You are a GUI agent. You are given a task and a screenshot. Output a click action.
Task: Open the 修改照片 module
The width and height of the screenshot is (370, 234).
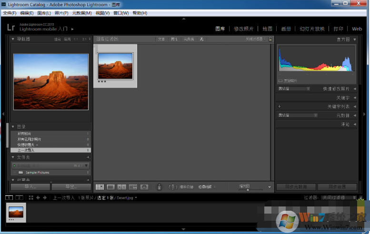[x=244, y=29]
